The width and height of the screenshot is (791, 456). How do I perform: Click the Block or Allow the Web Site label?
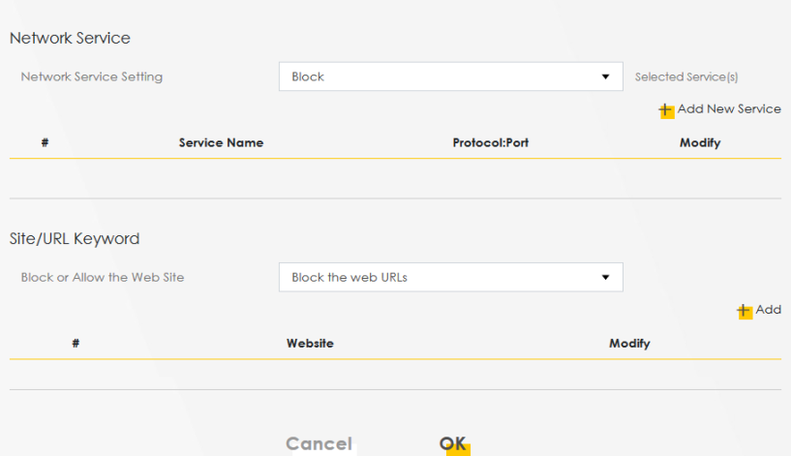(103, 278)
